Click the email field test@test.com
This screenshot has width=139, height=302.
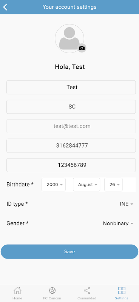pyautogui.click(x=71, y=126)
